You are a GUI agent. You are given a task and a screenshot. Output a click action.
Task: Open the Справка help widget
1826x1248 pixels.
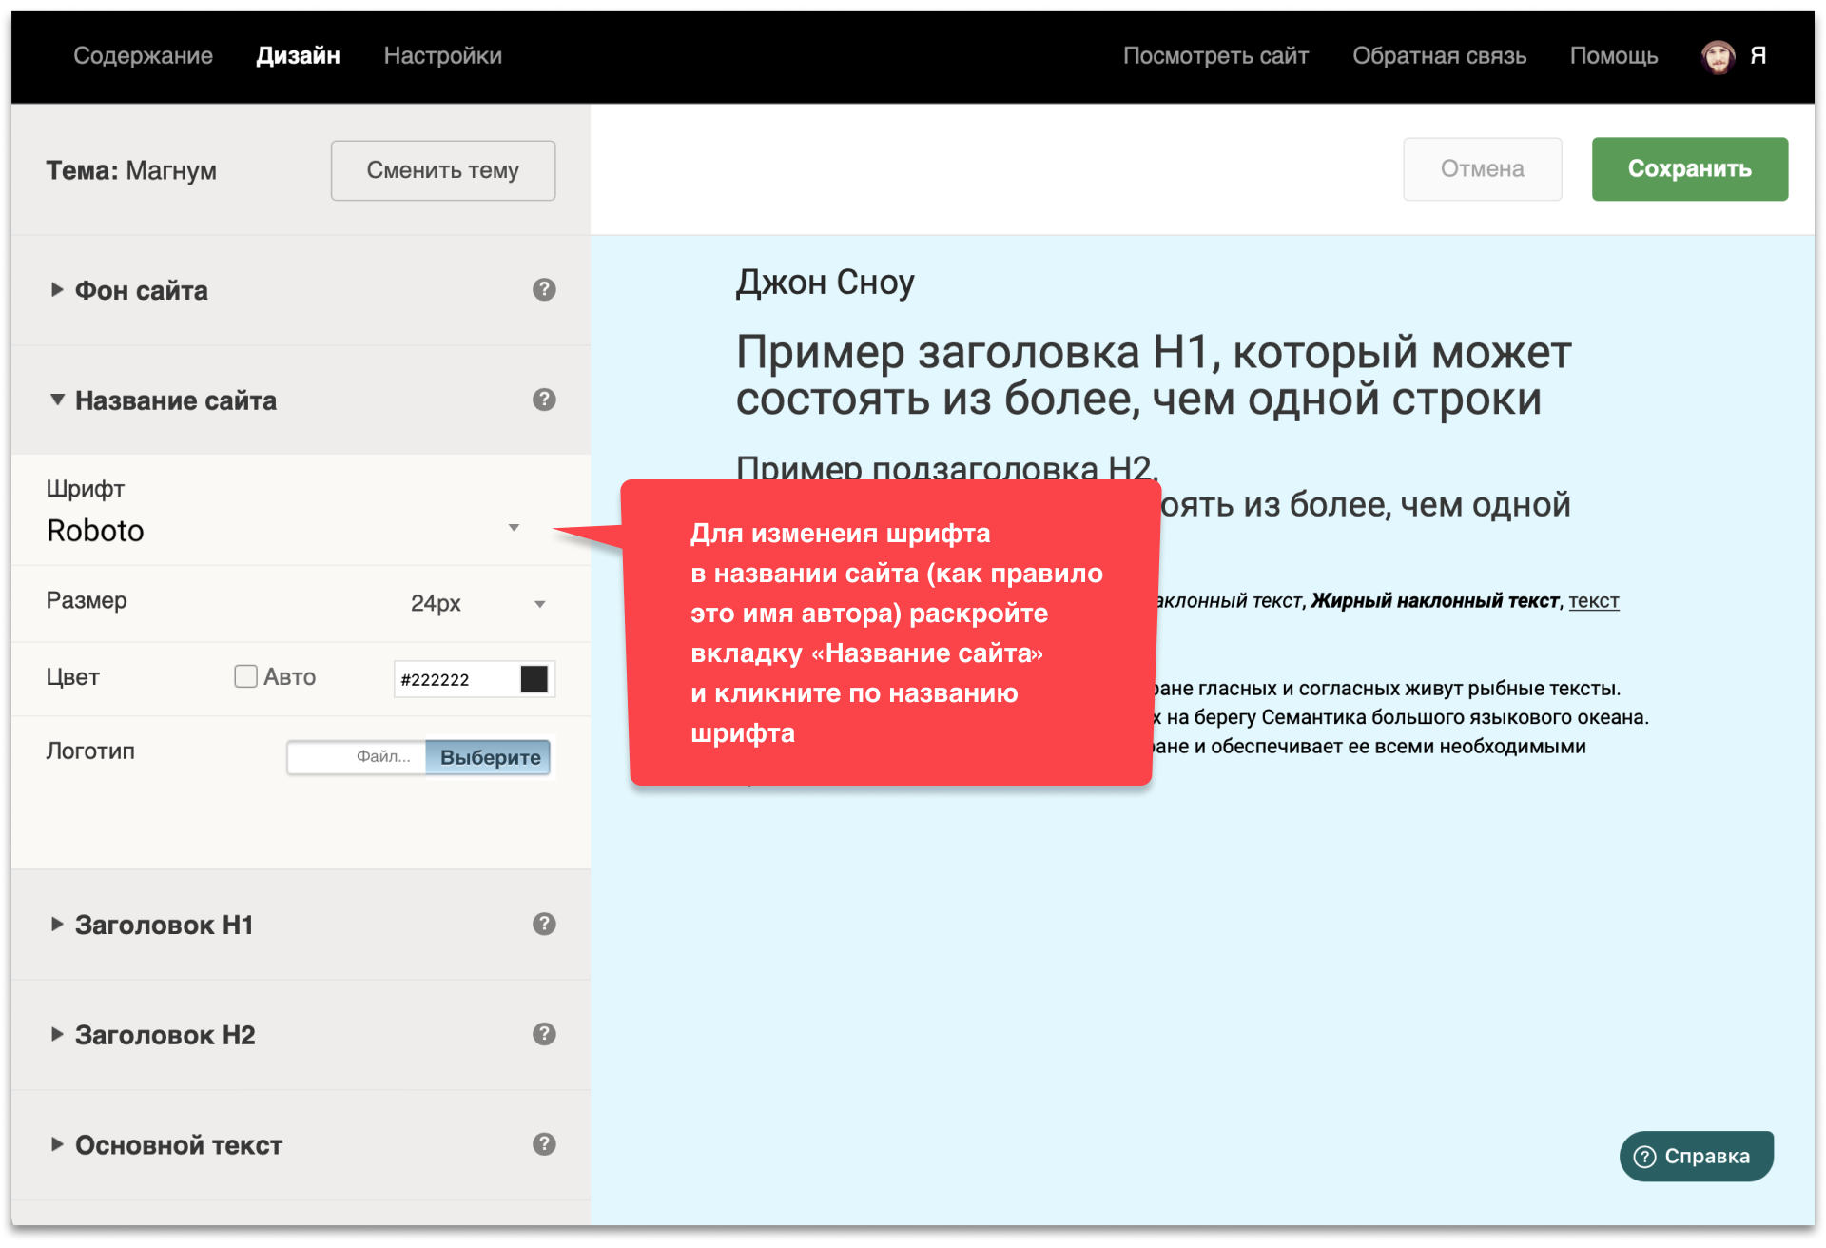(x=1695, y=1156)
